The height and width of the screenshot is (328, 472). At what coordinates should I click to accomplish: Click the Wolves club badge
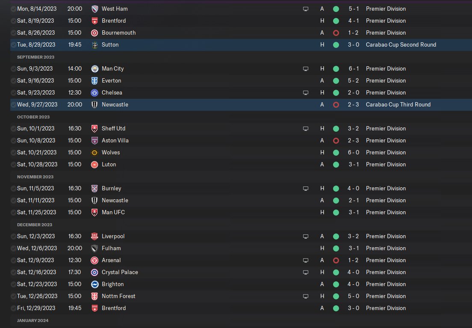click(95, 152)
